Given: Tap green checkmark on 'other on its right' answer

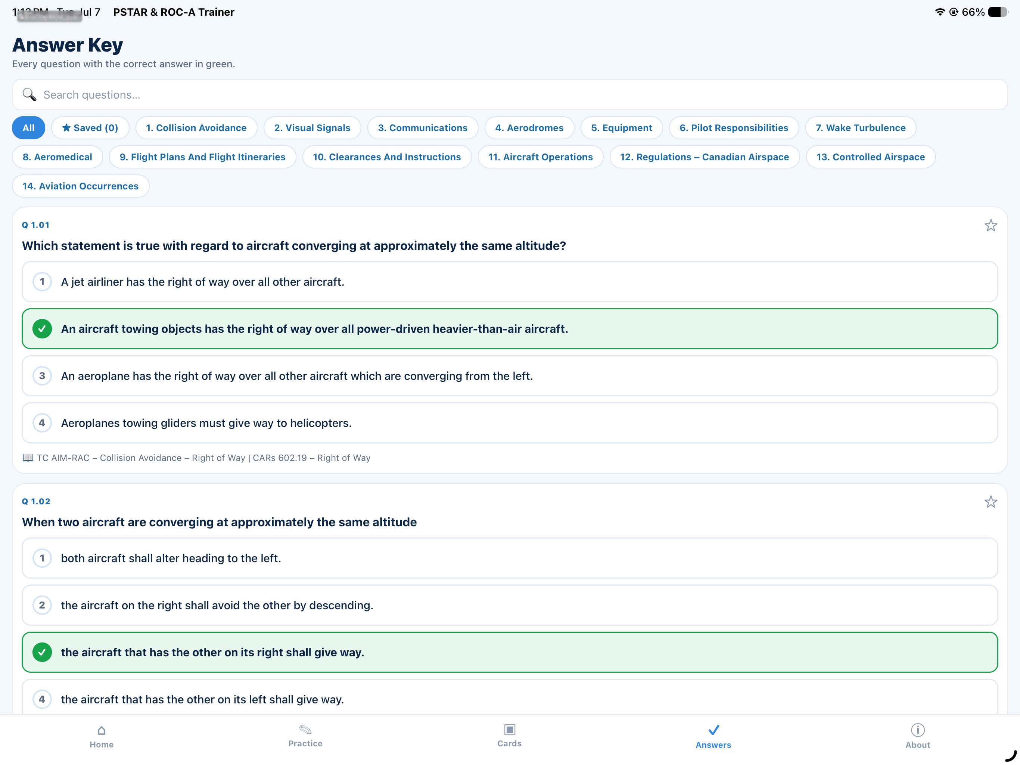Looking at the screenshot, I should 42,652.
